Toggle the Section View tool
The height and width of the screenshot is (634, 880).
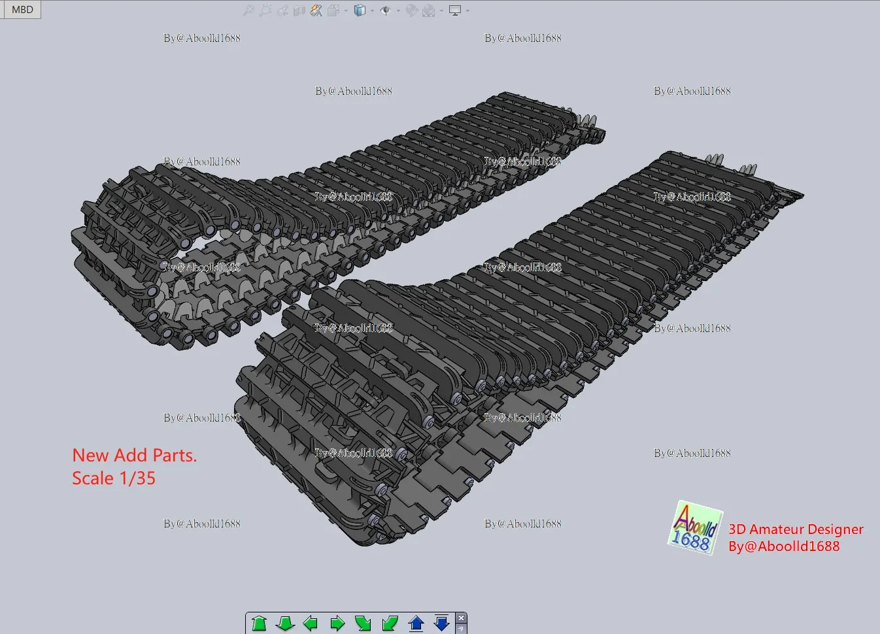pyautogui.click(x=299, y=10)
